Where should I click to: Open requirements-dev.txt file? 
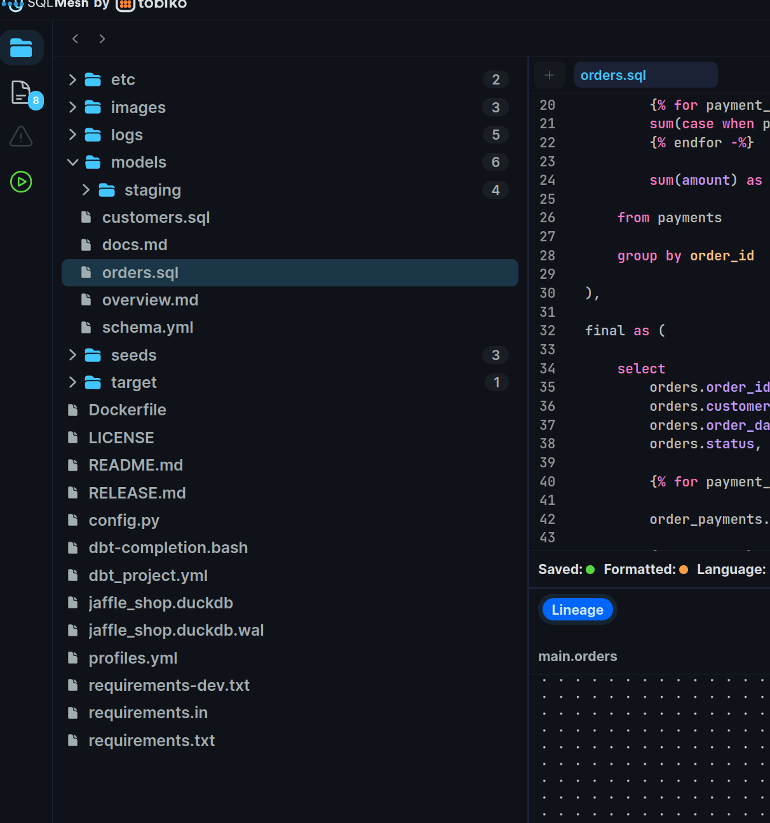[x=169, y=685]
